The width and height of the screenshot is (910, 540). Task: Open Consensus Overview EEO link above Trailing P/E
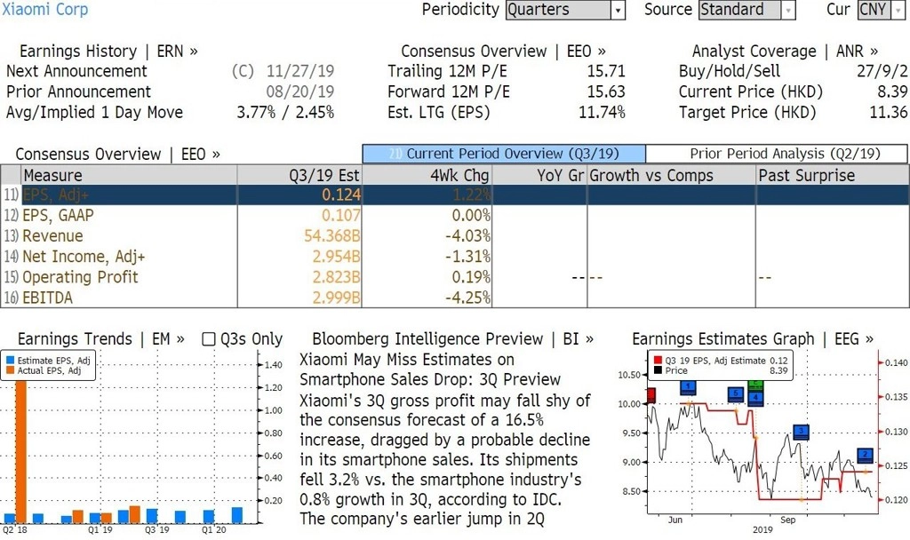coord(503,52)
